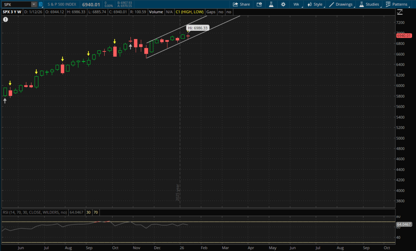Viewport: 416px width, 251px height.
Task: Click the yellow down arrow above October candle
Action: 115,42
